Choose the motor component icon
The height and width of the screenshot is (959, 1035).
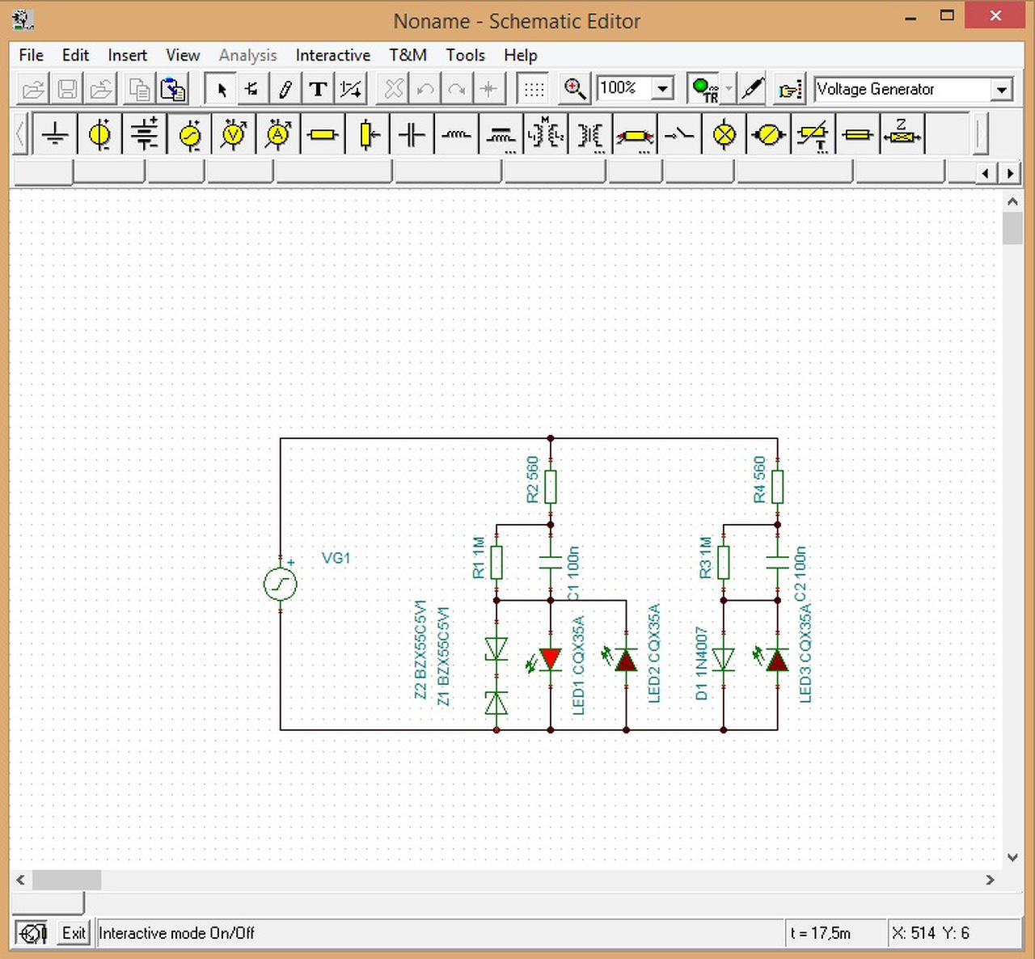pyautogui.click(x=768, y=134)
